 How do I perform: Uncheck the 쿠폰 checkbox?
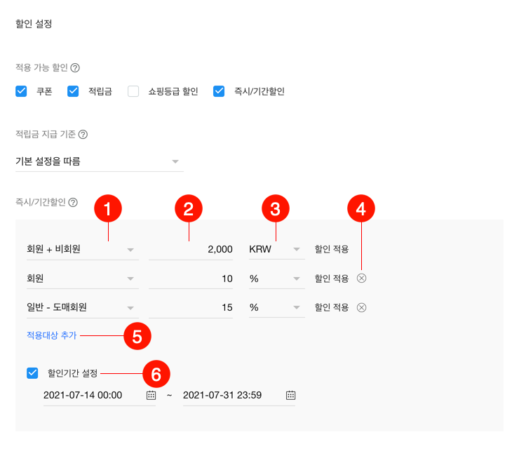pyautogui.click(x=21, y=91)
